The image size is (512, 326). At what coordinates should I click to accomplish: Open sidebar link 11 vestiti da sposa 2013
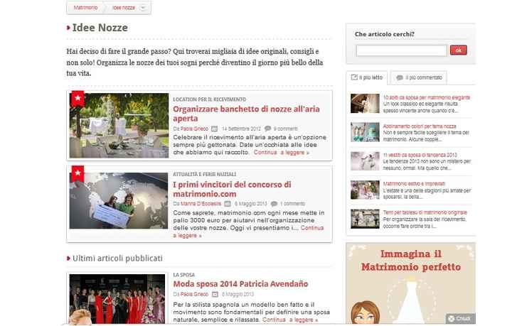click(420, 155)
